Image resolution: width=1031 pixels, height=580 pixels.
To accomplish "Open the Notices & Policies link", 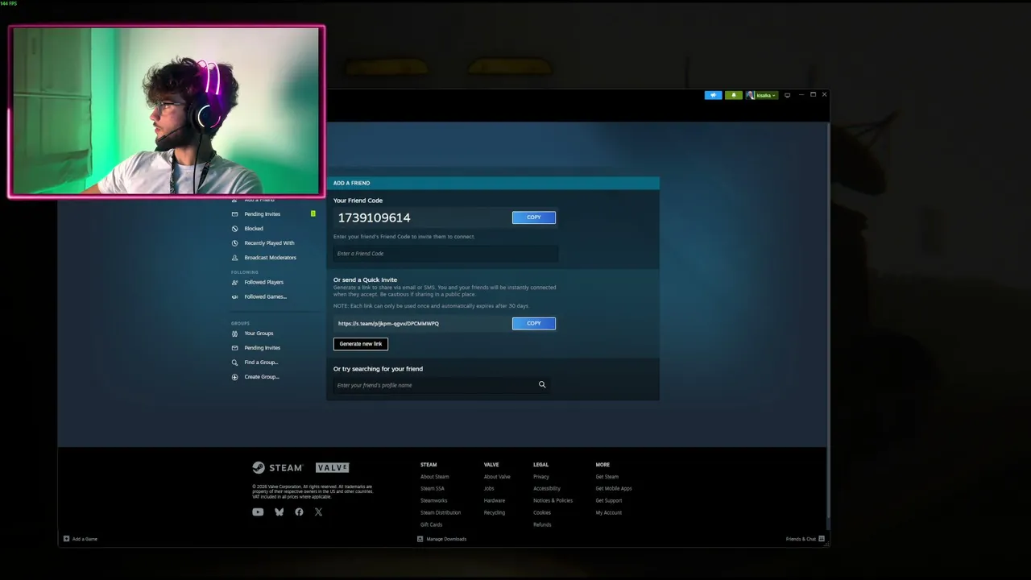I will point(553,501).
